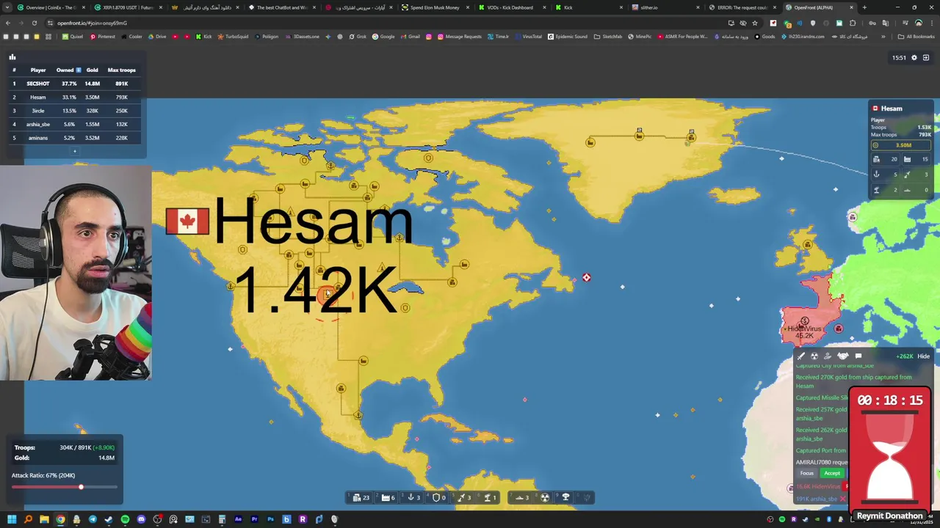The width and height of the screenshot is (940, 528).
Task: Click the exit game icon next to settings
Action: (926, 57)
